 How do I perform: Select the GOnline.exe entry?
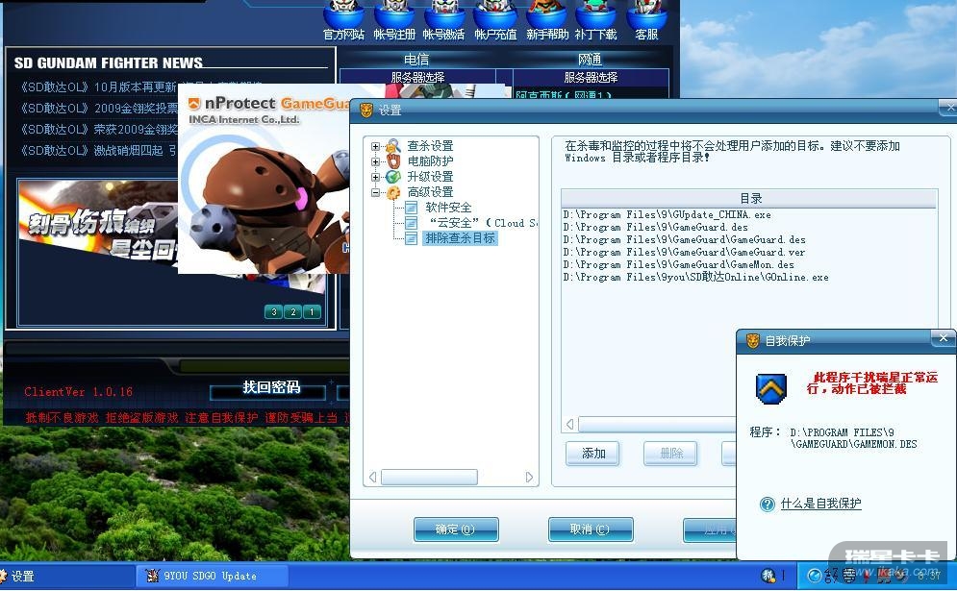point(695,277)
